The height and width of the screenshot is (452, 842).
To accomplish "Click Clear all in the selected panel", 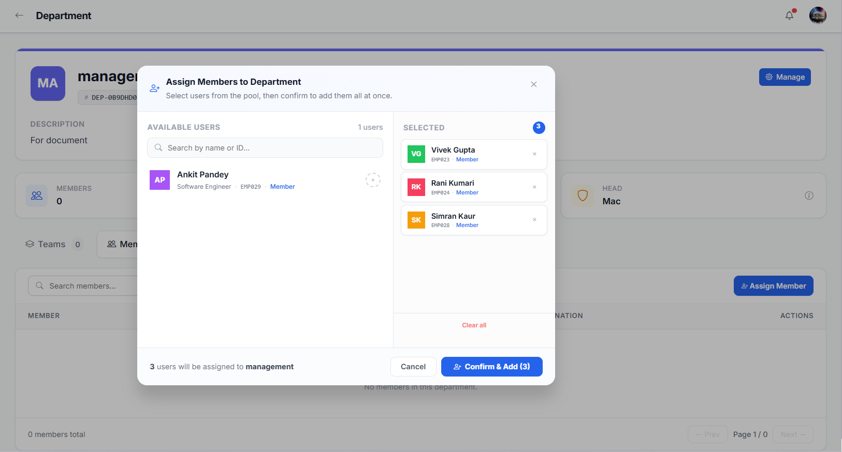I will 474,325.
